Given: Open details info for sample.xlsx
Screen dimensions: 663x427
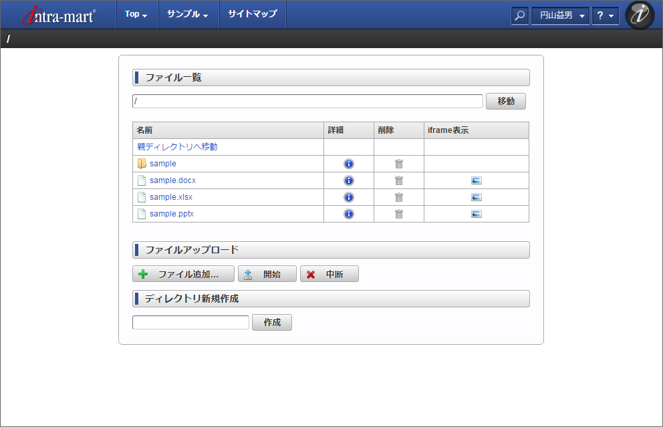Looking at the screenshot, I should pos(349,197).
